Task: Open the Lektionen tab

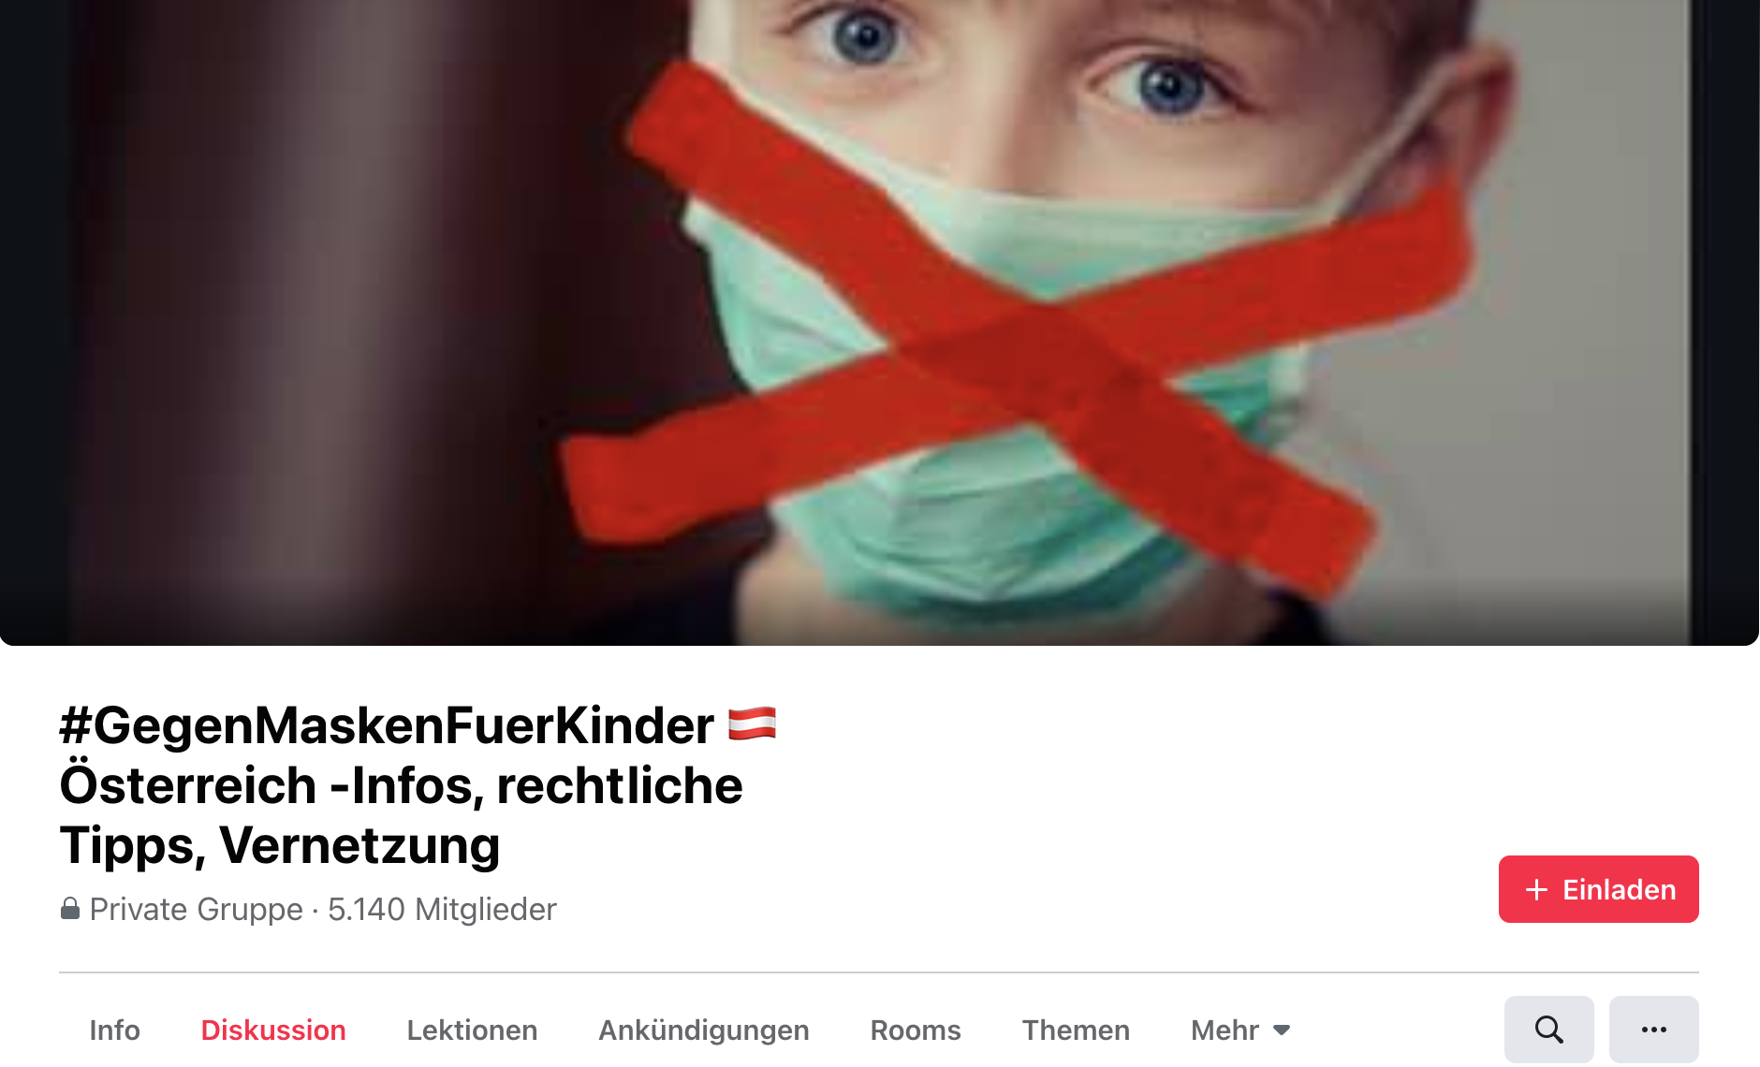Action: 472,1030
